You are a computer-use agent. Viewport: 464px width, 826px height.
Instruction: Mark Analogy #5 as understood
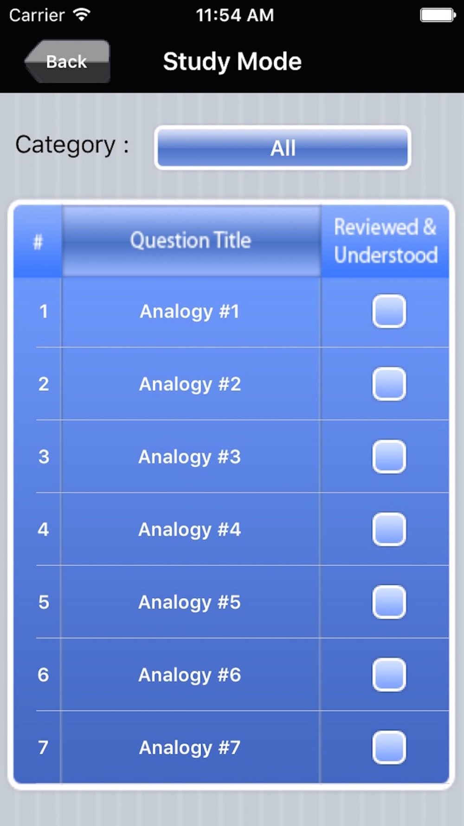click(389, 602)
